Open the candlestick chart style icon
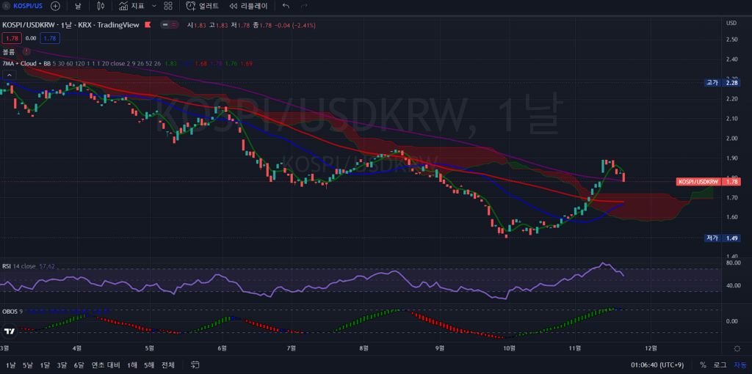The width and height of the screenshot is (752, 374). pyautogui.click(x=102, y=6)
